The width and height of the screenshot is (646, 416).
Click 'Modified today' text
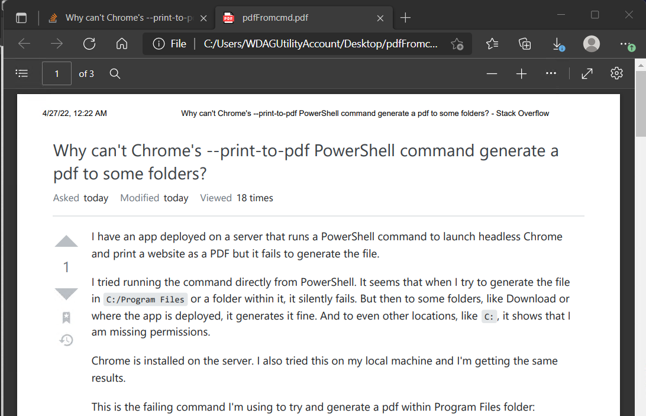point(154,198)
